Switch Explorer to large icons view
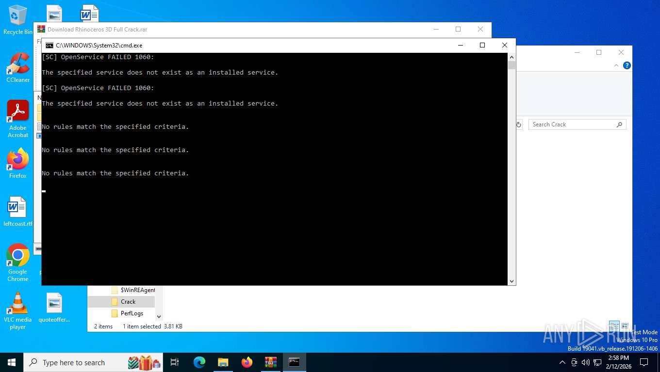Screen dimensions: 660x372 coord(625,326)
